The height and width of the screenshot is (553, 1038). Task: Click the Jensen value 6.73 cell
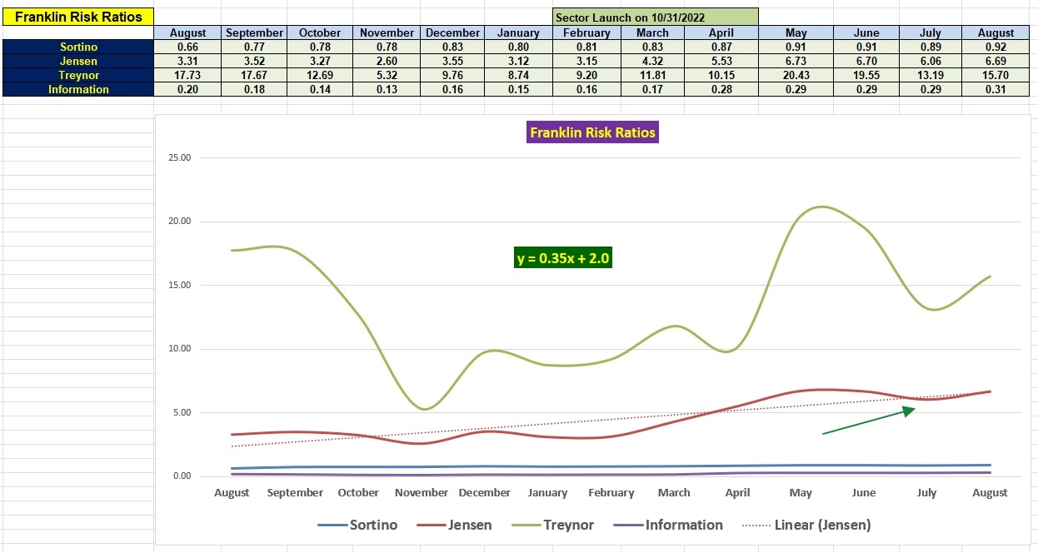pyautogui.click(x=796, y=61)
